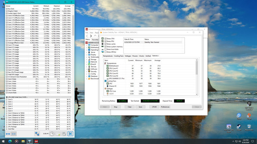The image size is (257, 144).
Task: Open stability test Preferences
Action: [x=165, y=107]
